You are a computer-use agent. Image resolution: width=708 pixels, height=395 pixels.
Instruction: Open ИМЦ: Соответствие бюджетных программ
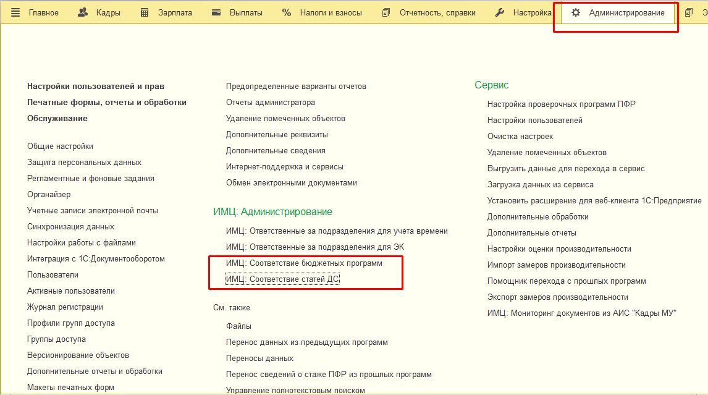tap(304, 263)
